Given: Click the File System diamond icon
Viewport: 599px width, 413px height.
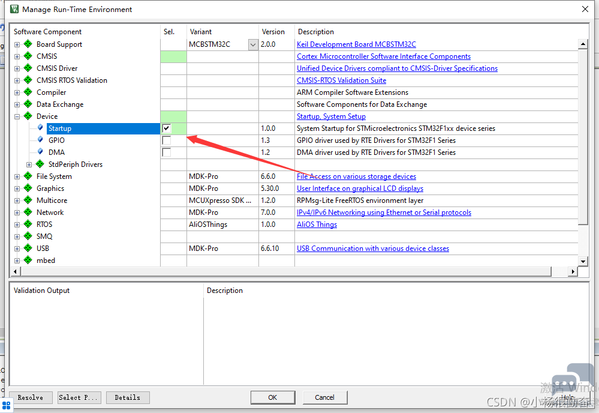Looking at the screenshot, I should [28, 176].
